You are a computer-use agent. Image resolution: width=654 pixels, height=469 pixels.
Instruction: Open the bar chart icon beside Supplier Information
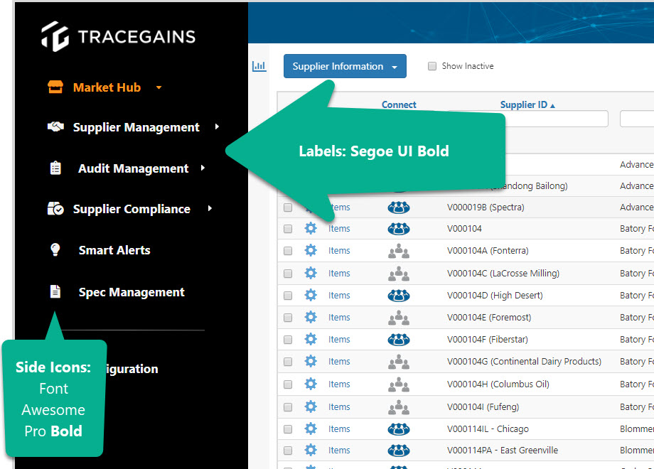click(x=259, y=66)
